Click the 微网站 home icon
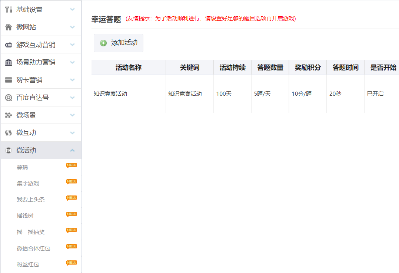Image resolution: width=399 pixels, height=273 pixels. coord(9,27)
